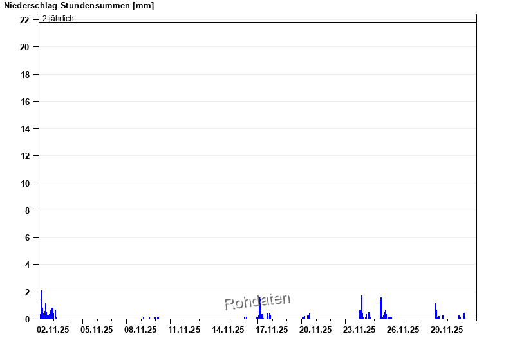Select the 05.11.25 date label

pyautogui.click(x=97, y=330)
